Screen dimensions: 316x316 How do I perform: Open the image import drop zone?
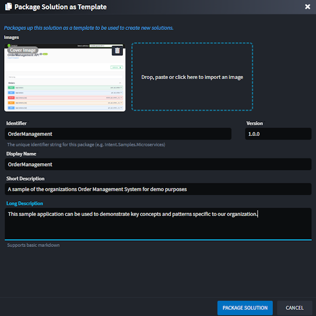[x=192, y=77]
